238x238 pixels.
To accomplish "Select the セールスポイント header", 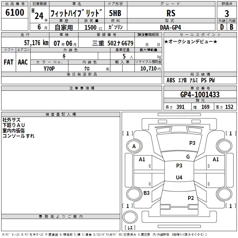I will pos(200,35).
